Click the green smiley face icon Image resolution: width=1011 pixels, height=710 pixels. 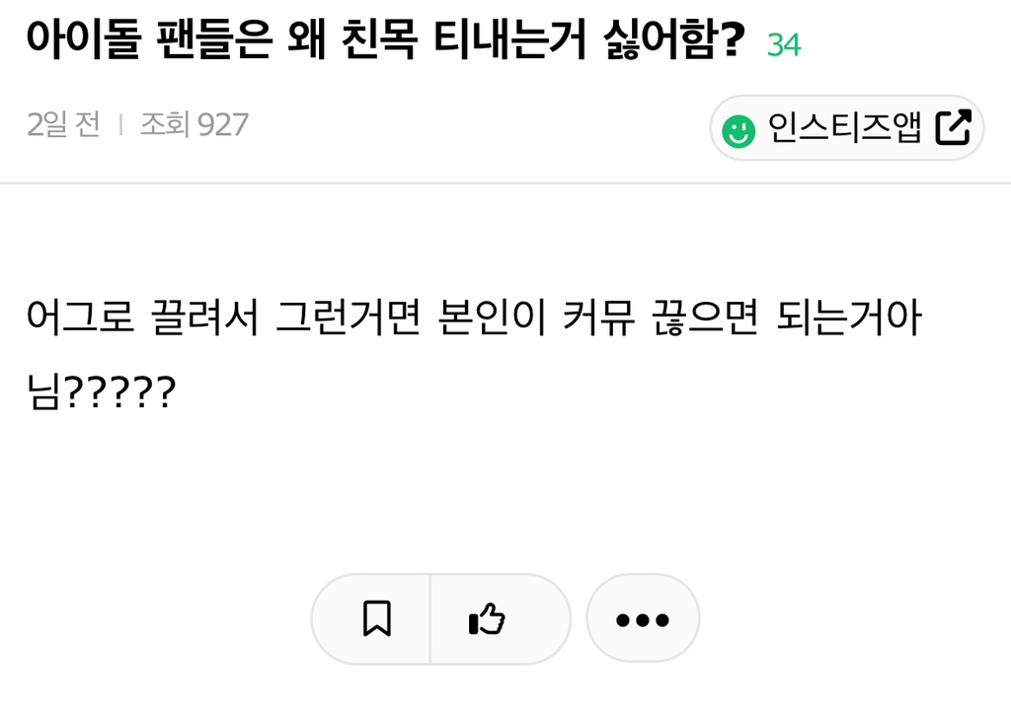coord(739,130)
